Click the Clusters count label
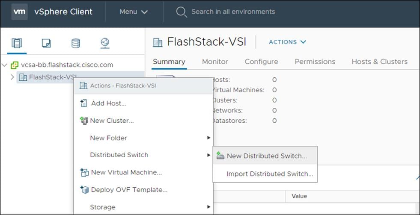 (x=225, y=100)
